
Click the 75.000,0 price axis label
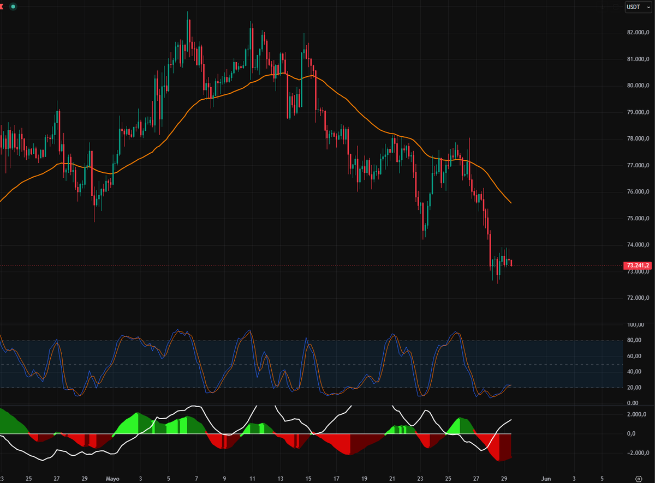(x=638, y=219)
